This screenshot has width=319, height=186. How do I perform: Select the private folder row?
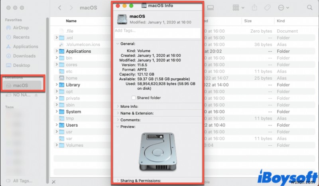(x=184, y=98)
